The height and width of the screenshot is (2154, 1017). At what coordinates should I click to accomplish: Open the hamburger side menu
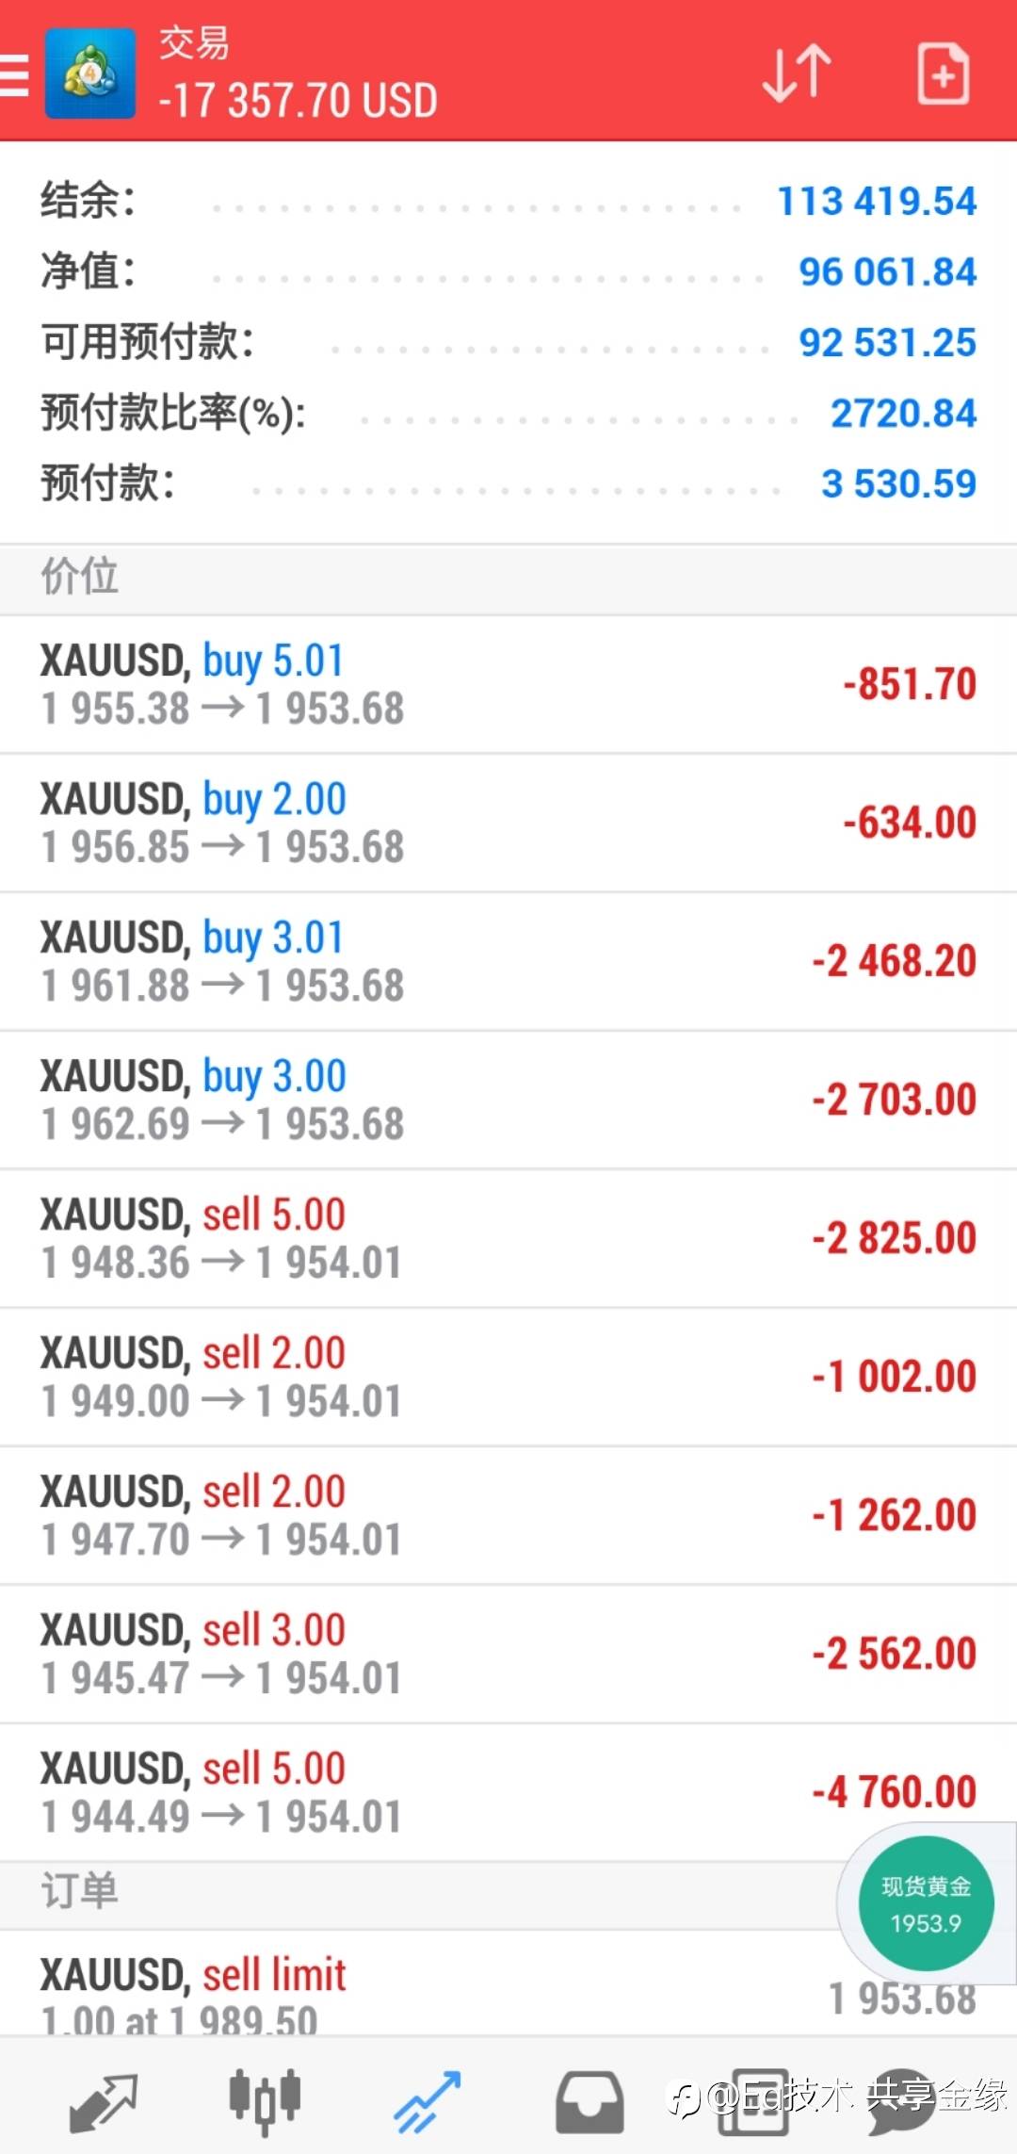click(x=15, y=75)
